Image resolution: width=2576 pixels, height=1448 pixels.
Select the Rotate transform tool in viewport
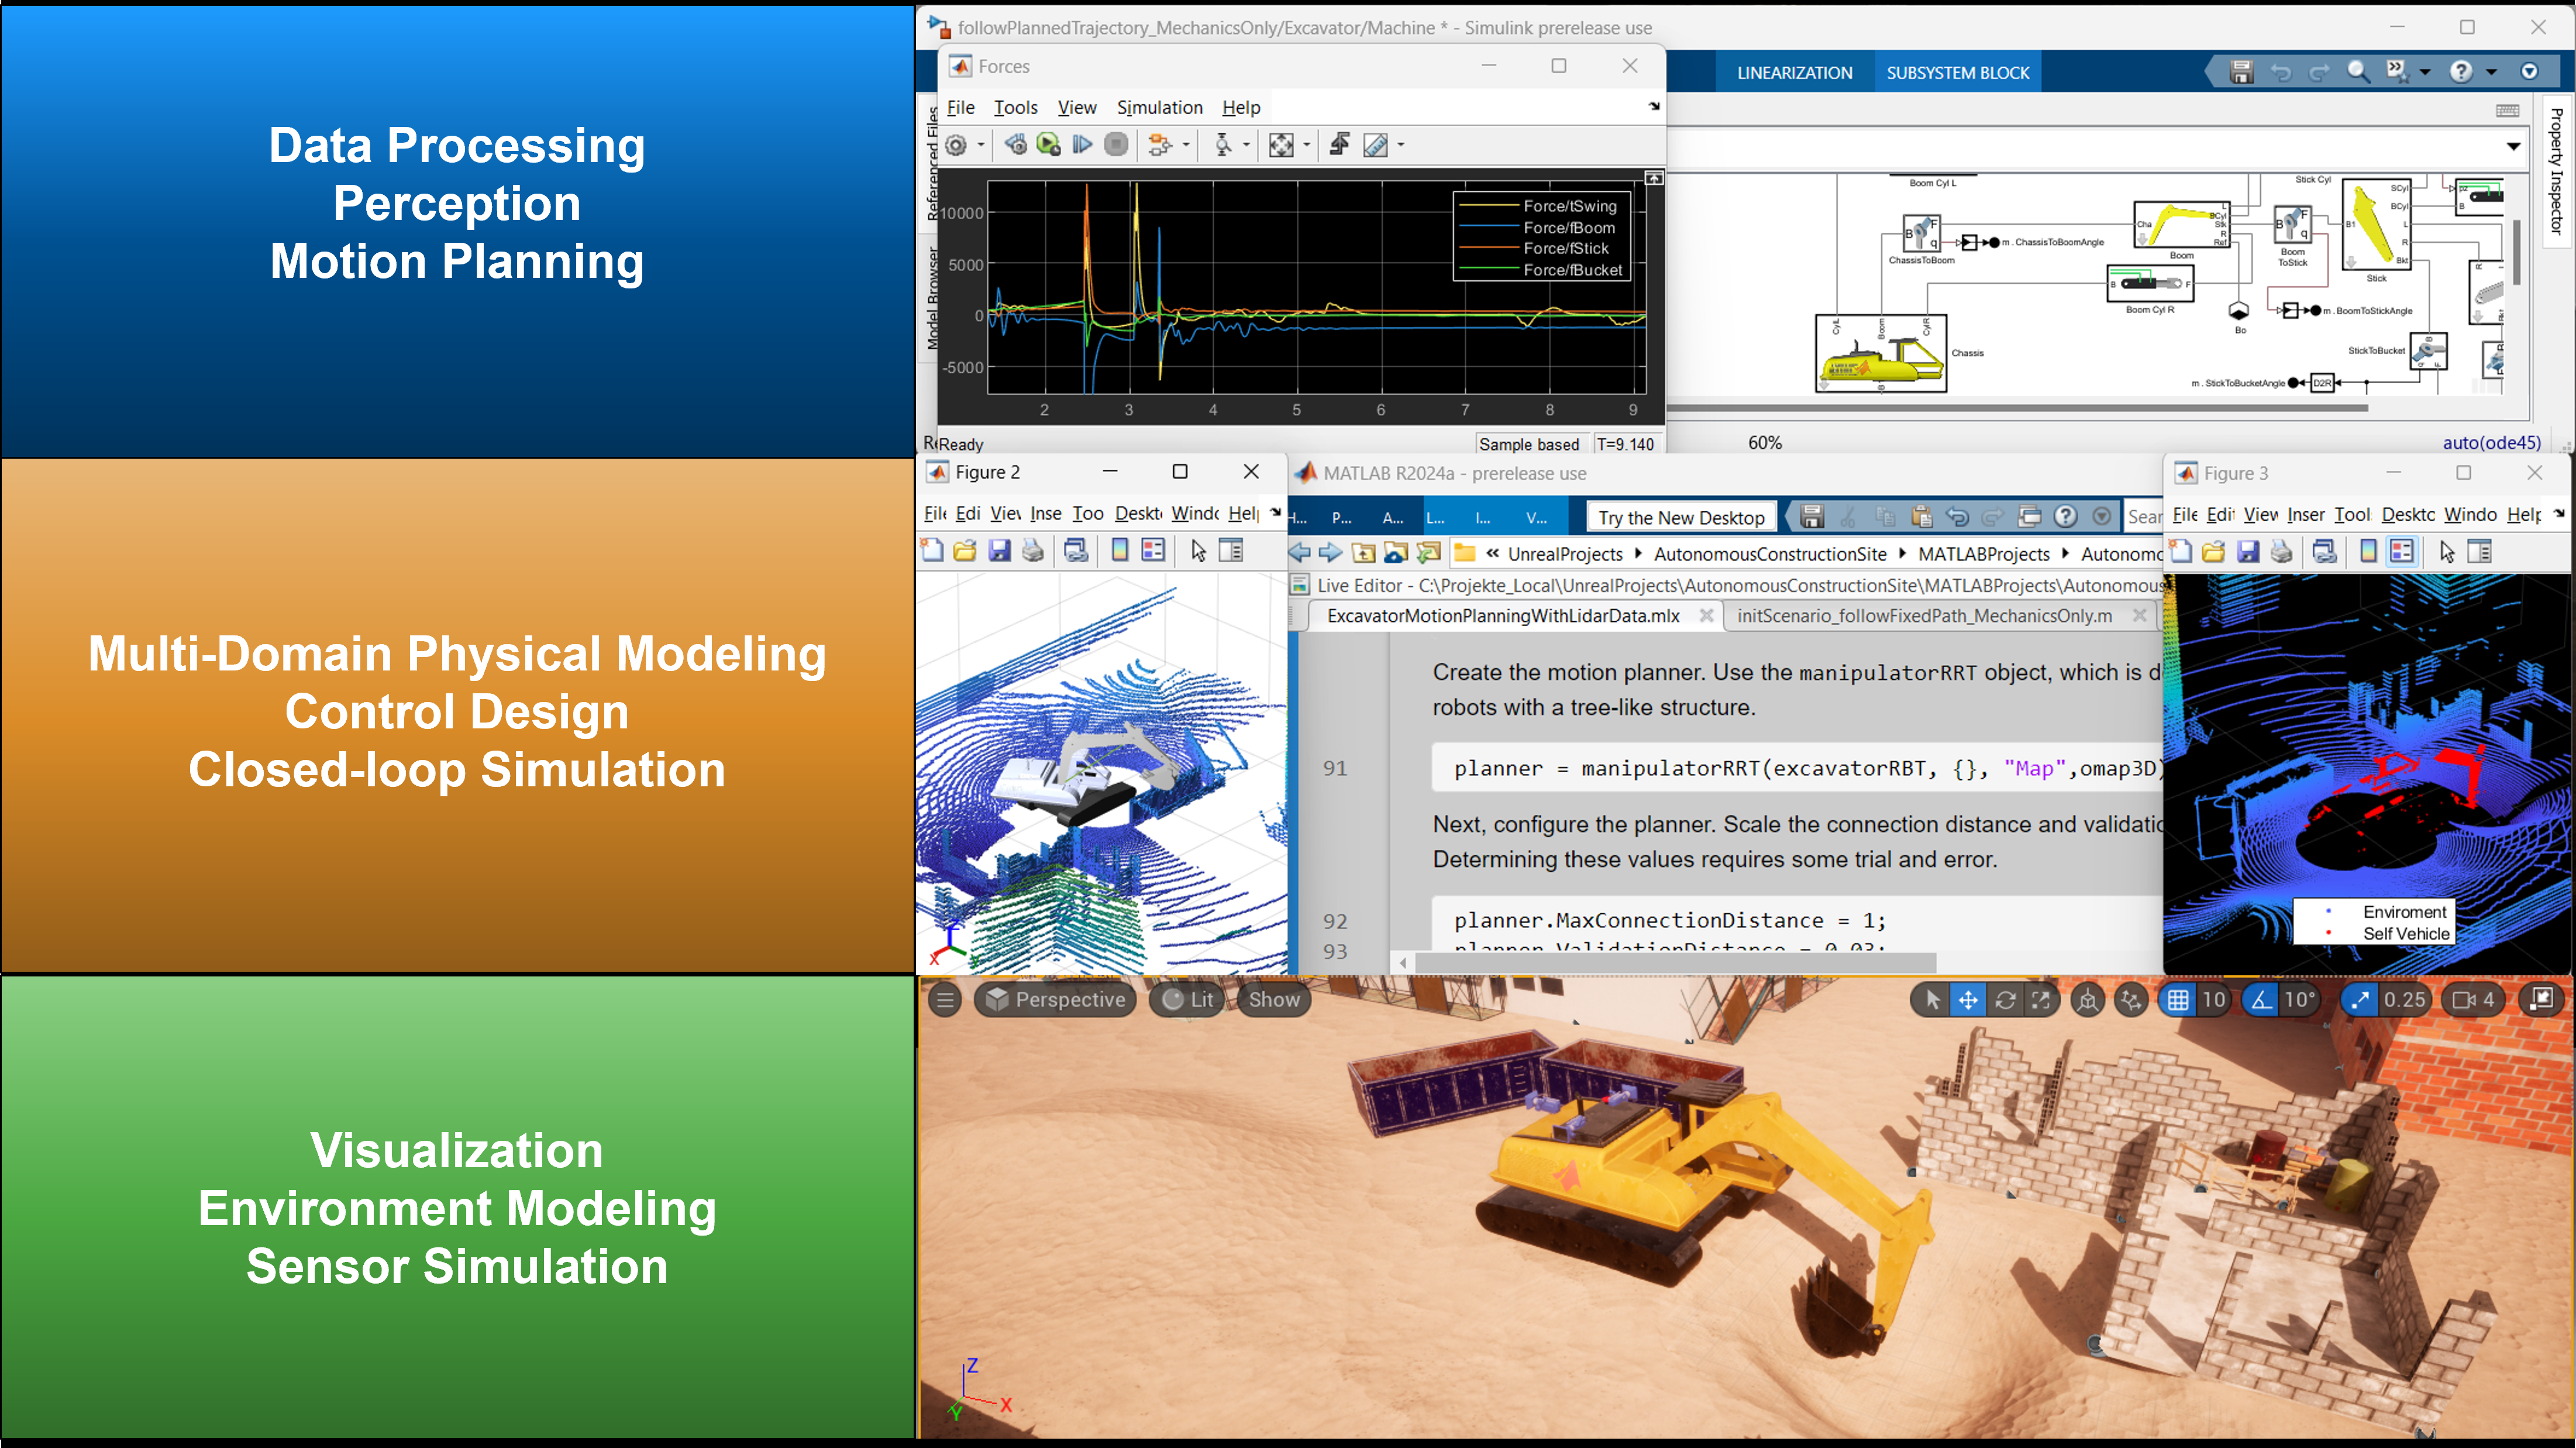(x=2005, y=1000)
